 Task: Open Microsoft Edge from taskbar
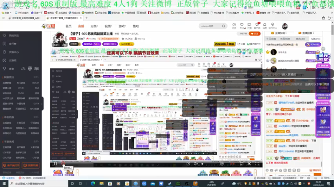93,184
